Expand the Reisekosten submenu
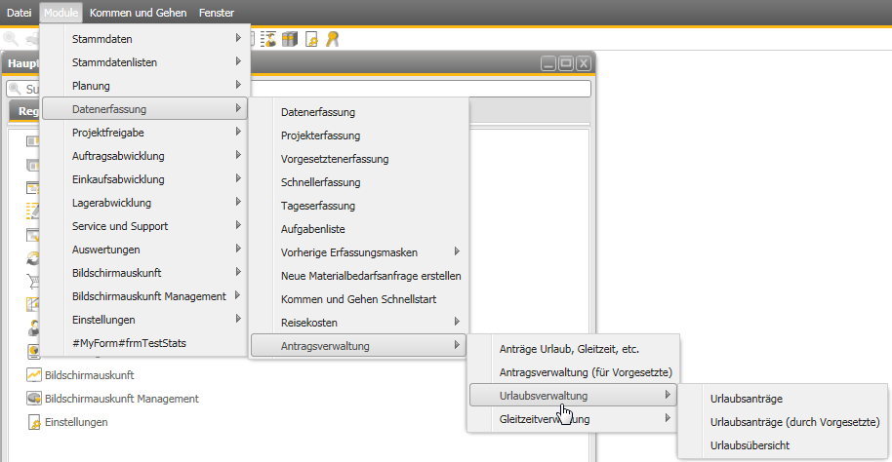892x462 pixels. (x=456, y=322)
